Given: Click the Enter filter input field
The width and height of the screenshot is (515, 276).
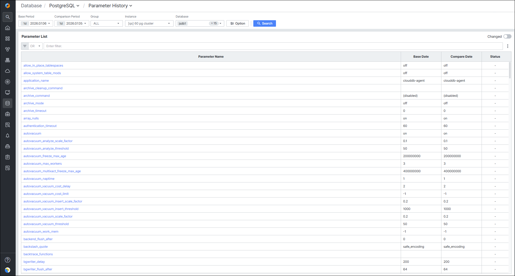Looking at the screenshot, I should pyautogui.click(x=273, y=46).
